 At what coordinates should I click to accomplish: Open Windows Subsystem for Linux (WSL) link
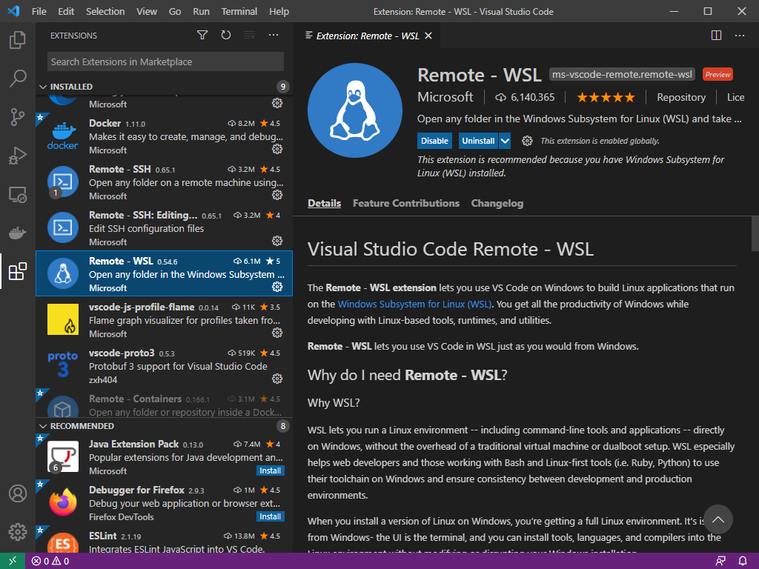coord(414,304)
